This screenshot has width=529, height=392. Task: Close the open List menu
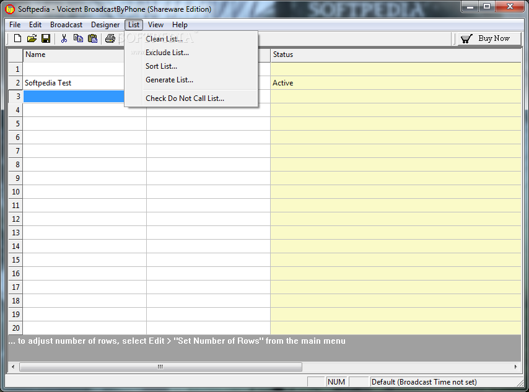pyautogui.click(x=134, y=25)
